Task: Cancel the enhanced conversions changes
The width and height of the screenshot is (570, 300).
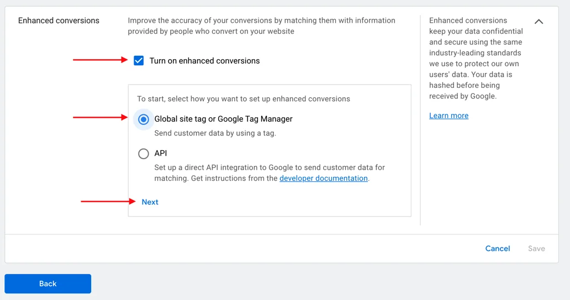Action: [497, 249]
